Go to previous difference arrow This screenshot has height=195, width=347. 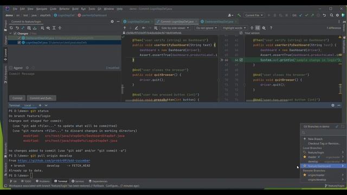tap(125, 28)
